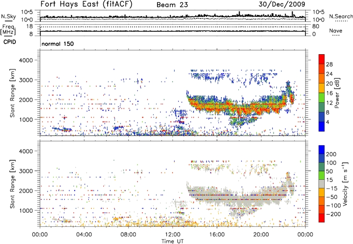Select the '04:00' time tick label
The height and width of the screenshot is (244, 353).
tap(84, 235)
